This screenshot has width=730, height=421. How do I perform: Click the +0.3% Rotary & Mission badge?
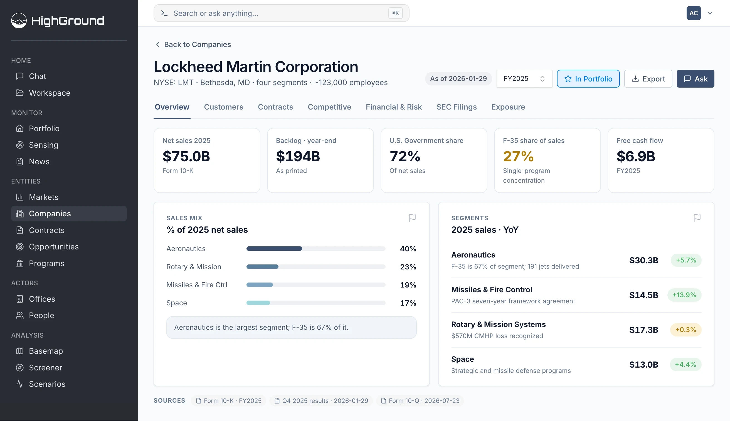point(685,330)
